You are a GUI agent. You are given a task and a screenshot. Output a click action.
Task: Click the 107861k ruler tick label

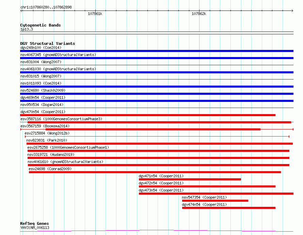coord(95,14)
